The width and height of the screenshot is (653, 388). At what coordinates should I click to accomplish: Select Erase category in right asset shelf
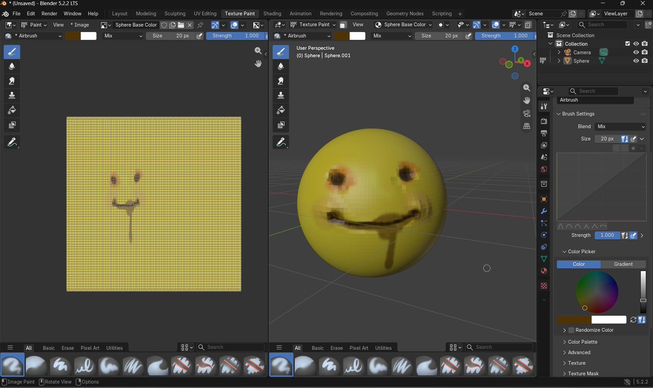pos(337,348)
